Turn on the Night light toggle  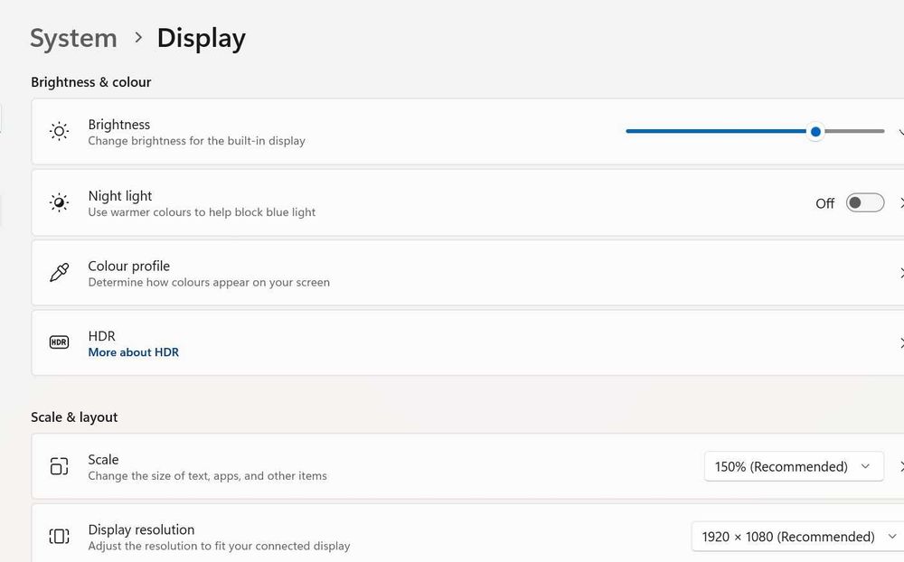(x=864, y=203)
